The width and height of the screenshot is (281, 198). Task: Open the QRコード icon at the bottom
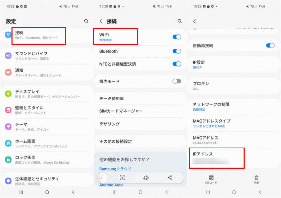(211, 179)
